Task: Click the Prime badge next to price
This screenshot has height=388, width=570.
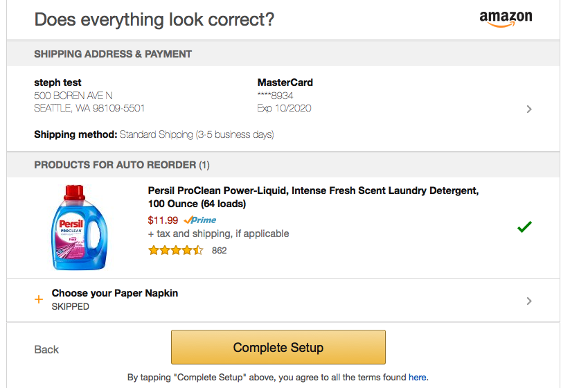Action: click(x=200, y=220)
